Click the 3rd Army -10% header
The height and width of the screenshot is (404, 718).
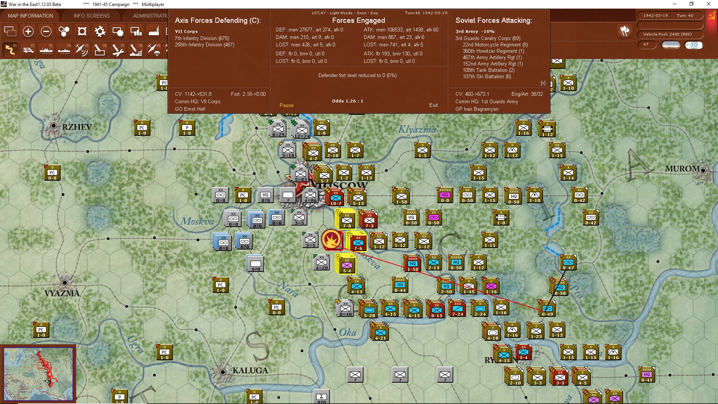click(475, 31)
